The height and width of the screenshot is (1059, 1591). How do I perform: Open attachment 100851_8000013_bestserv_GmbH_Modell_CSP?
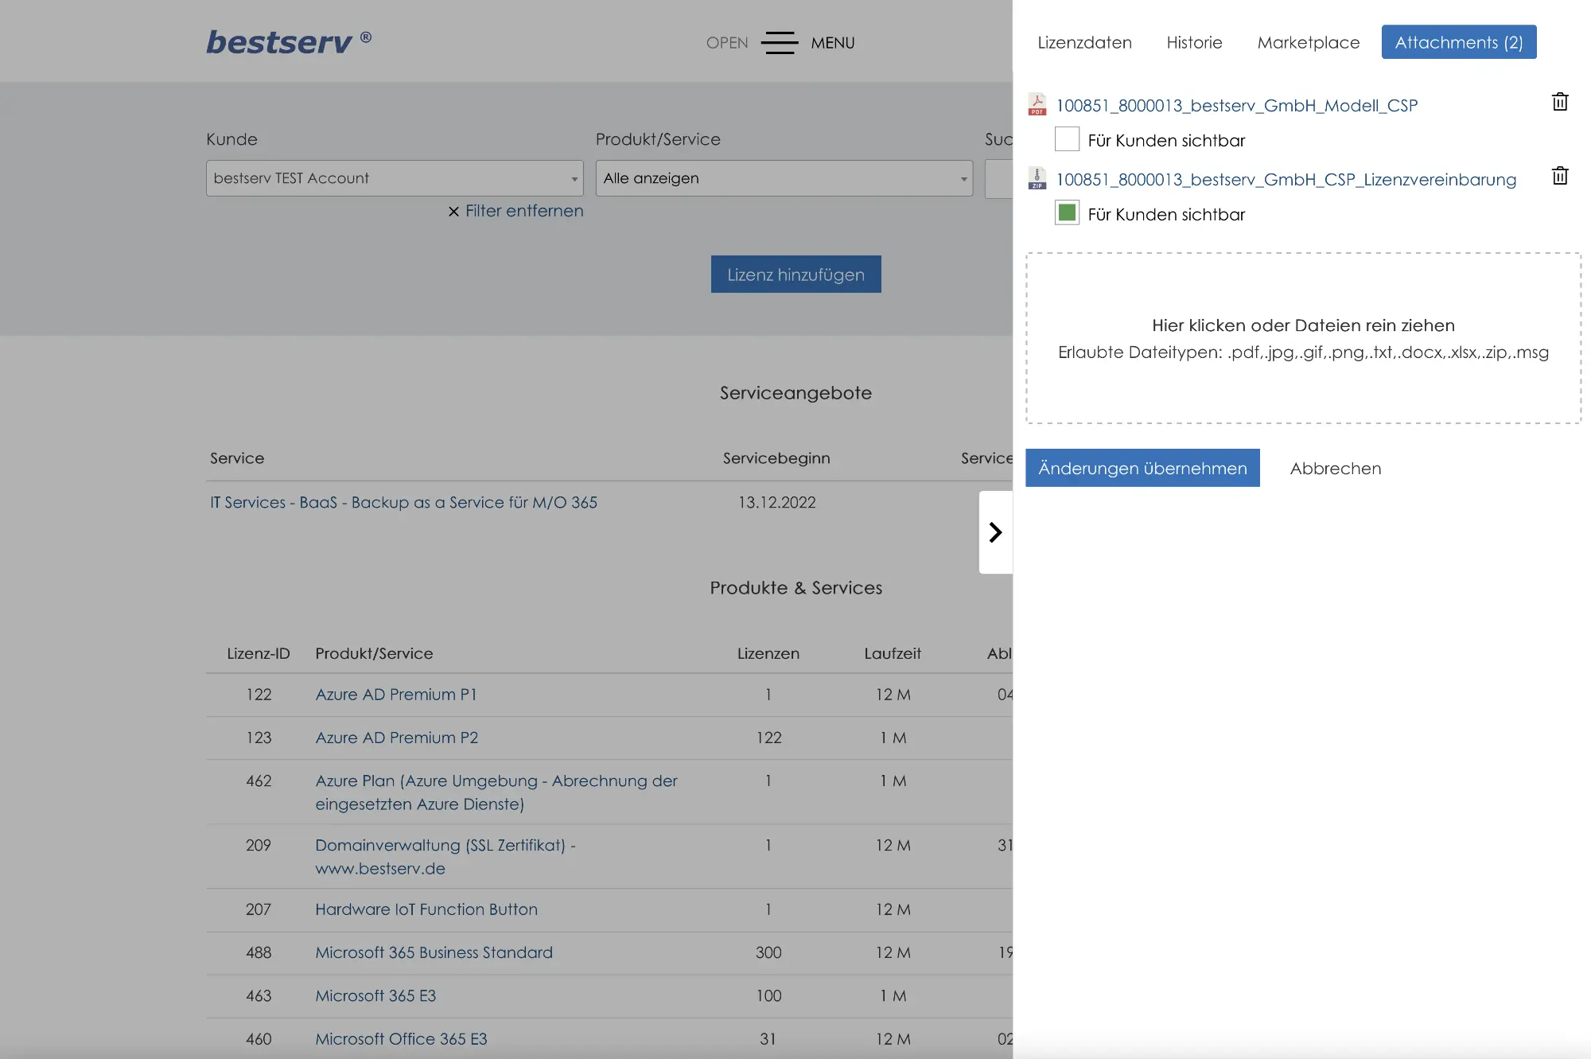(1236, 105)
